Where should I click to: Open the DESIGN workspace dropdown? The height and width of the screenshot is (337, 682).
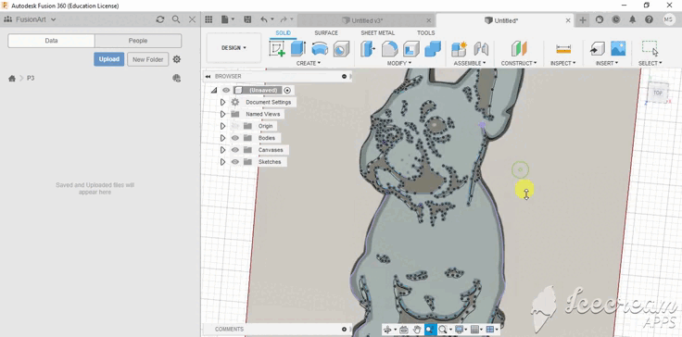pos(234,48)
